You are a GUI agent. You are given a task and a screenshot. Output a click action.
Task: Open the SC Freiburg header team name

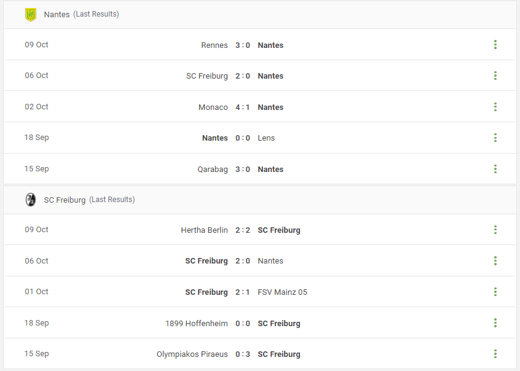click(65, 200)
